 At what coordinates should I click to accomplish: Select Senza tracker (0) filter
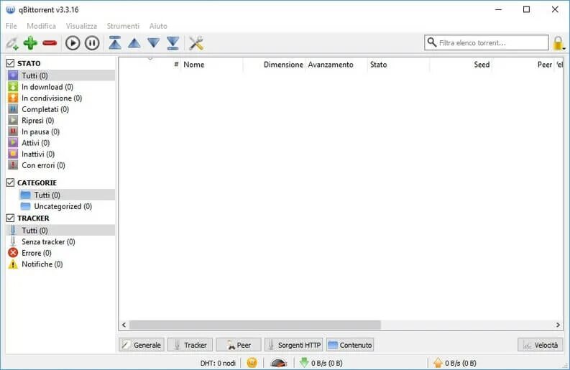tap(60, 241)
